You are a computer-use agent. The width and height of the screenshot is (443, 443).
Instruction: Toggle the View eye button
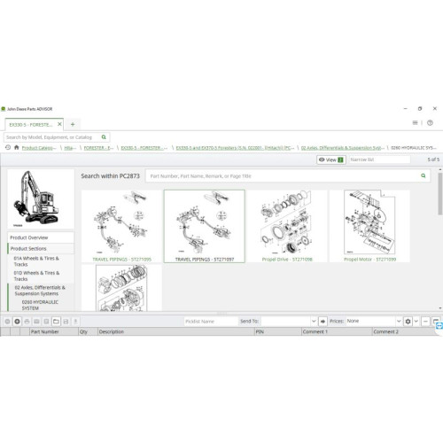click(331, 159)
